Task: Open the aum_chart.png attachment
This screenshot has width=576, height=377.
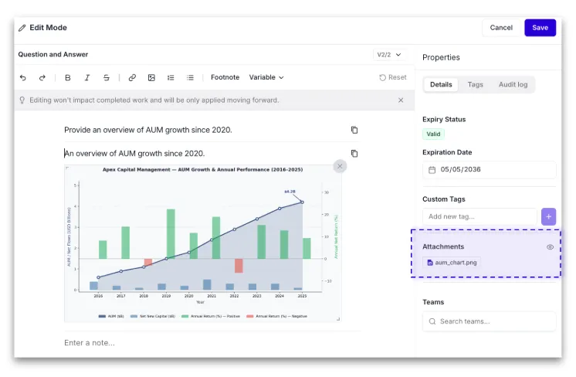Action: [452, 263]
